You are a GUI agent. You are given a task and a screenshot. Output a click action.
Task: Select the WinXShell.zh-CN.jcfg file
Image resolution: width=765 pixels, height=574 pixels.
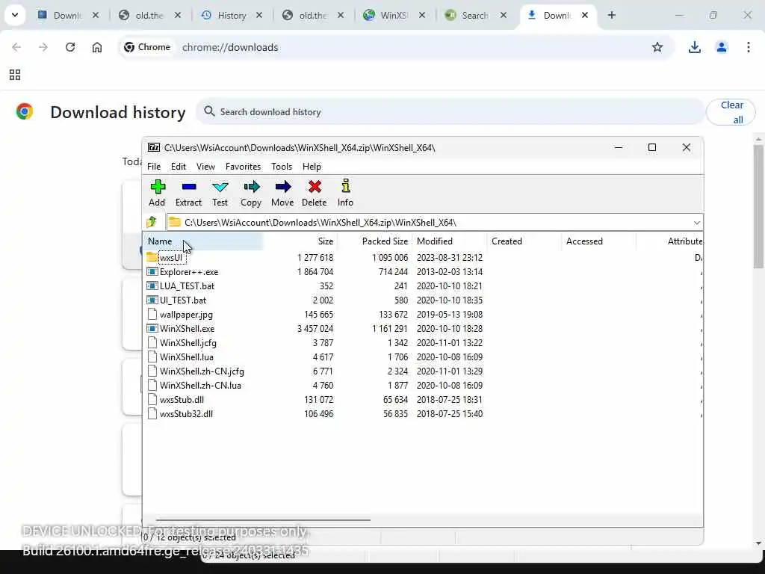coord(202,371)
